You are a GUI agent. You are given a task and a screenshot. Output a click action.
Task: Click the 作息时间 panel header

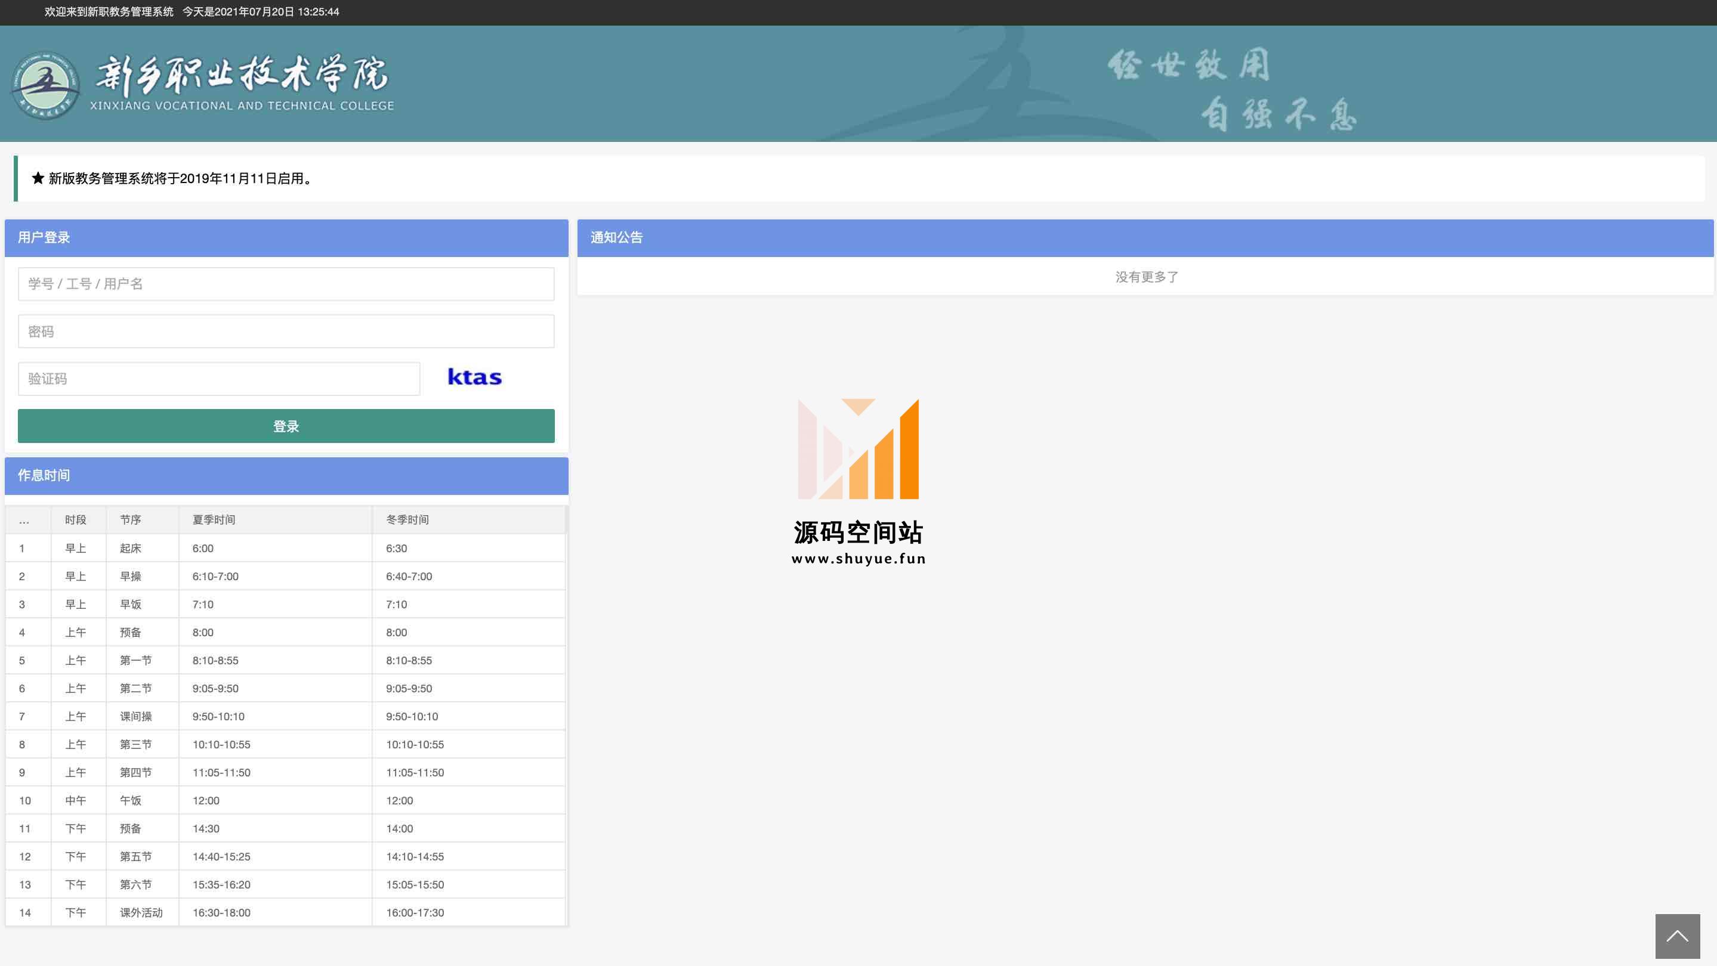[286, 476]
